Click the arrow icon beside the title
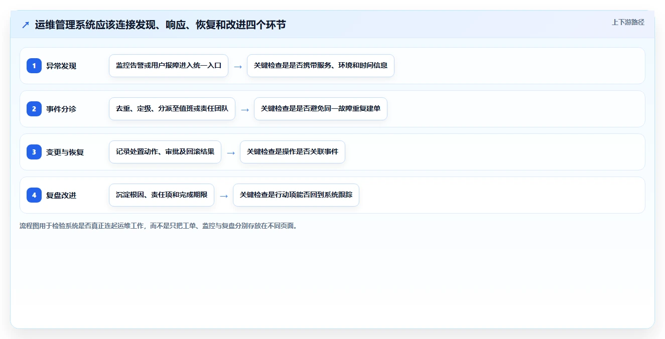Image resolution: width=665 pixels, height=339 pixels. [25, 25]
